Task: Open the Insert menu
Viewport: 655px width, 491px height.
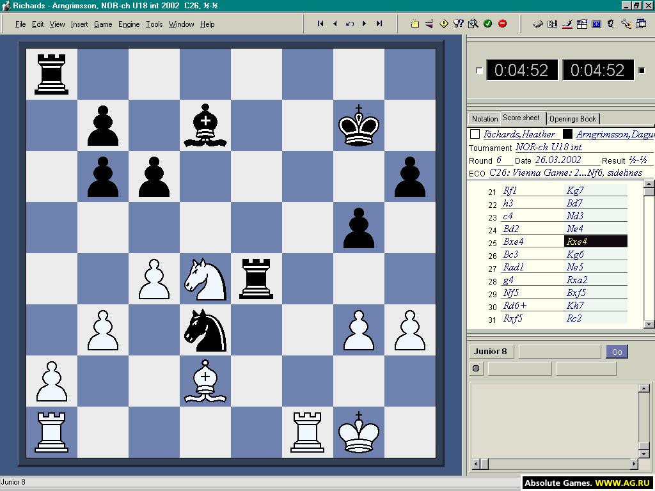Action: click(79, 24)
